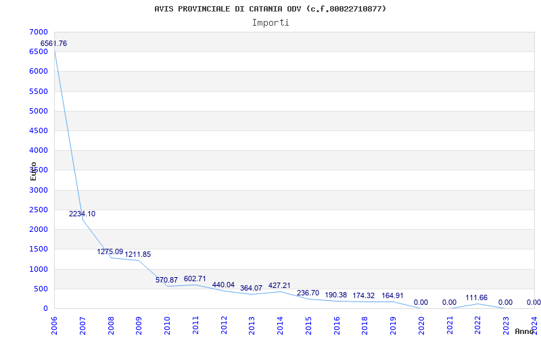Click the 0.00 value above 2023
This screenshot has width=541, height=338.
coord(505,302)
